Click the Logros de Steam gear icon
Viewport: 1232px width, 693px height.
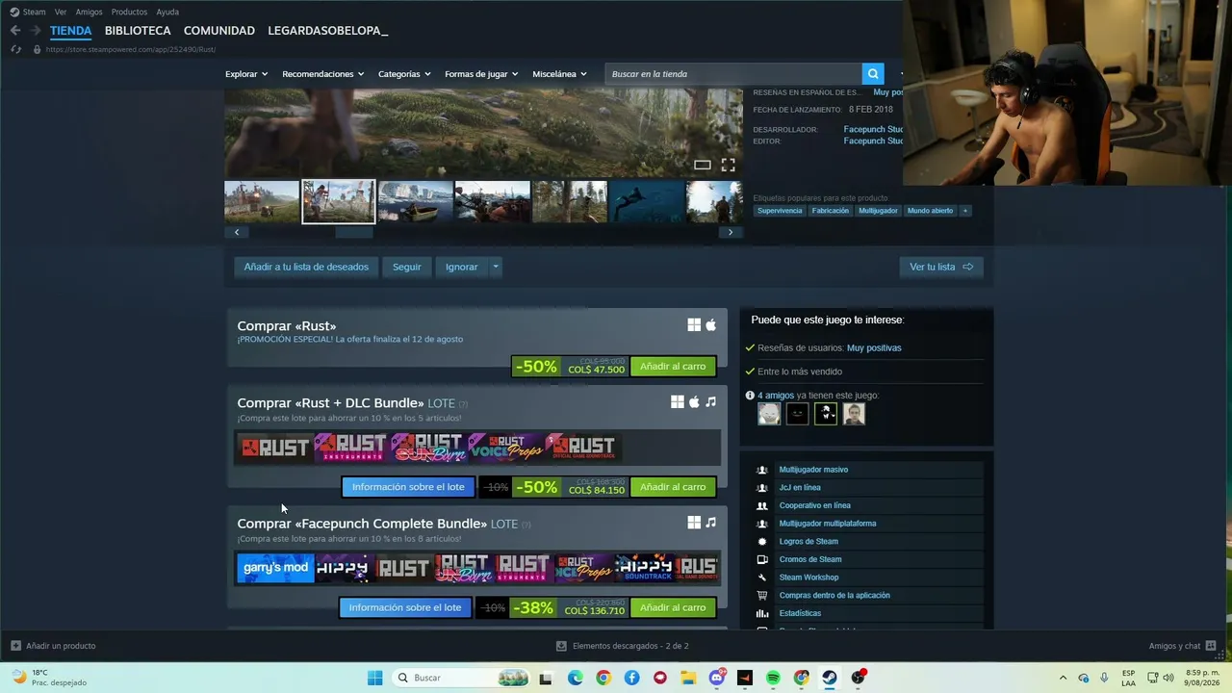pos(762,542)
